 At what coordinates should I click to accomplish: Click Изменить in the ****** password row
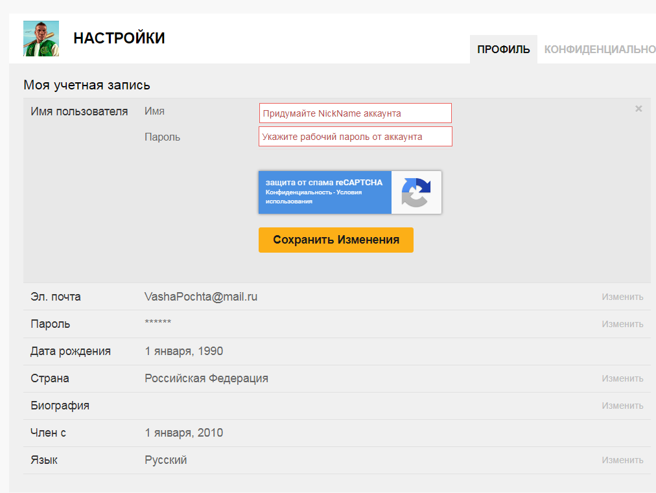tap(622, 324)
